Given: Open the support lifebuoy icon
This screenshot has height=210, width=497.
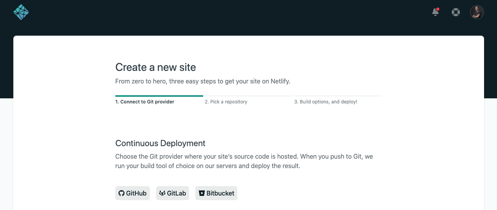Looking at the screenshot, I should pos(455,12).
